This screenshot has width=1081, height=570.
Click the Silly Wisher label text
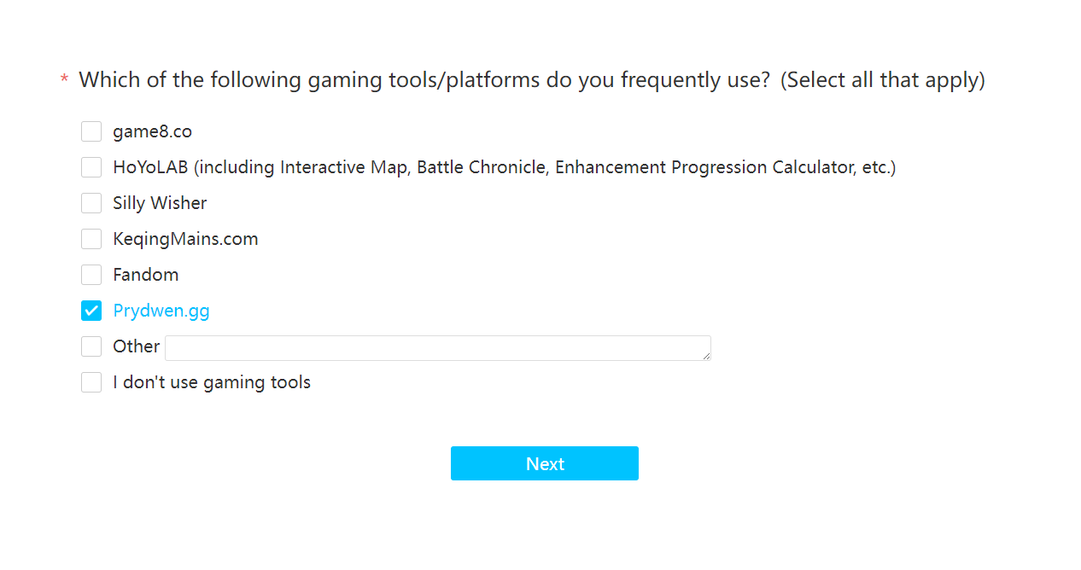160,203
